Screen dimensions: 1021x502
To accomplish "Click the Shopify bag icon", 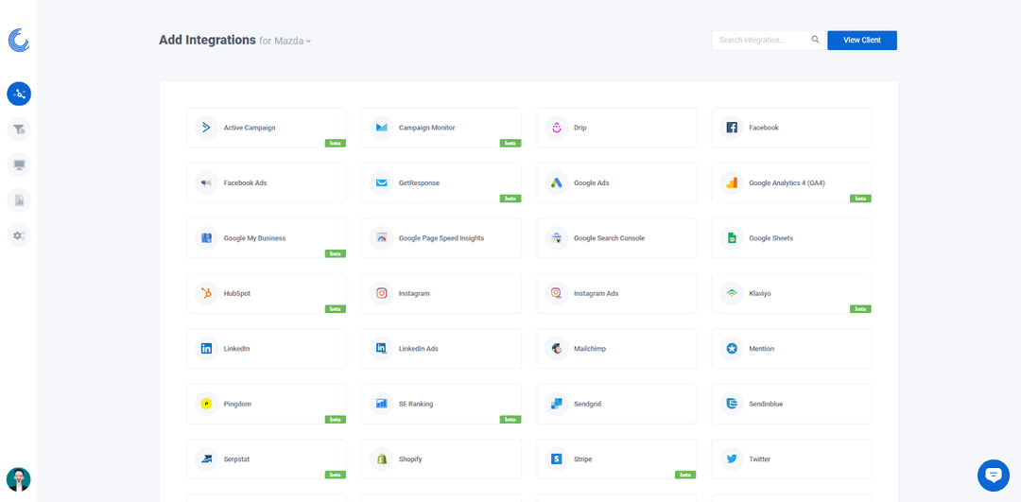I will point(382,459).
